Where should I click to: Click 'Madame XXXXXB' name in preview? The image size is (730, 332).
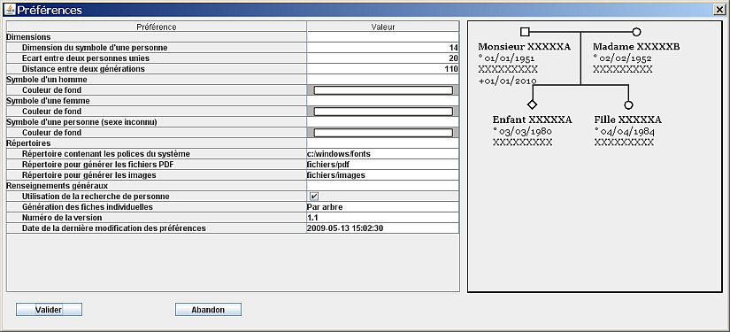click(636, 47)
